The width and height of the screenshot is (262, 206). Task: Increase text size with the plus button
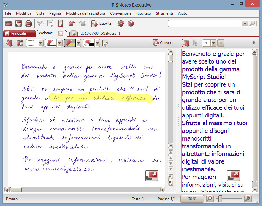221,43
